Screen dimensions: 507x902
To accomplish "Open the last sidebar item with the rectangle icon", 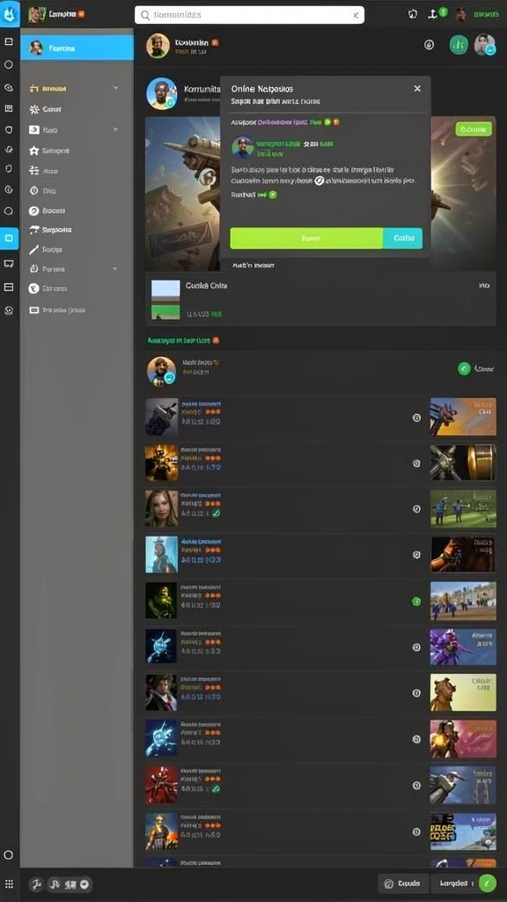I will click(57, 310).
